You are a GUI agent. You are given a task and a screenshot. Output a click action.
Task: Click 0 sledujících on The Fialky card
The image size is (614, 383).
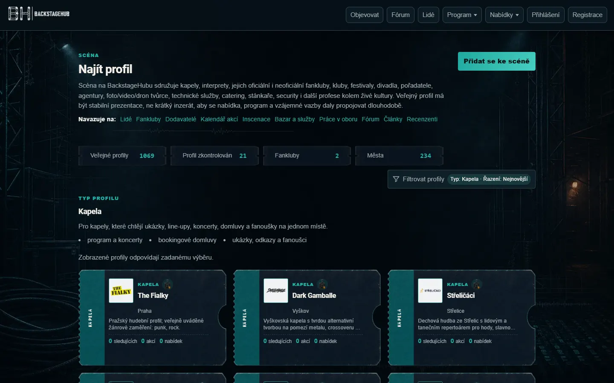pos(123,341)
